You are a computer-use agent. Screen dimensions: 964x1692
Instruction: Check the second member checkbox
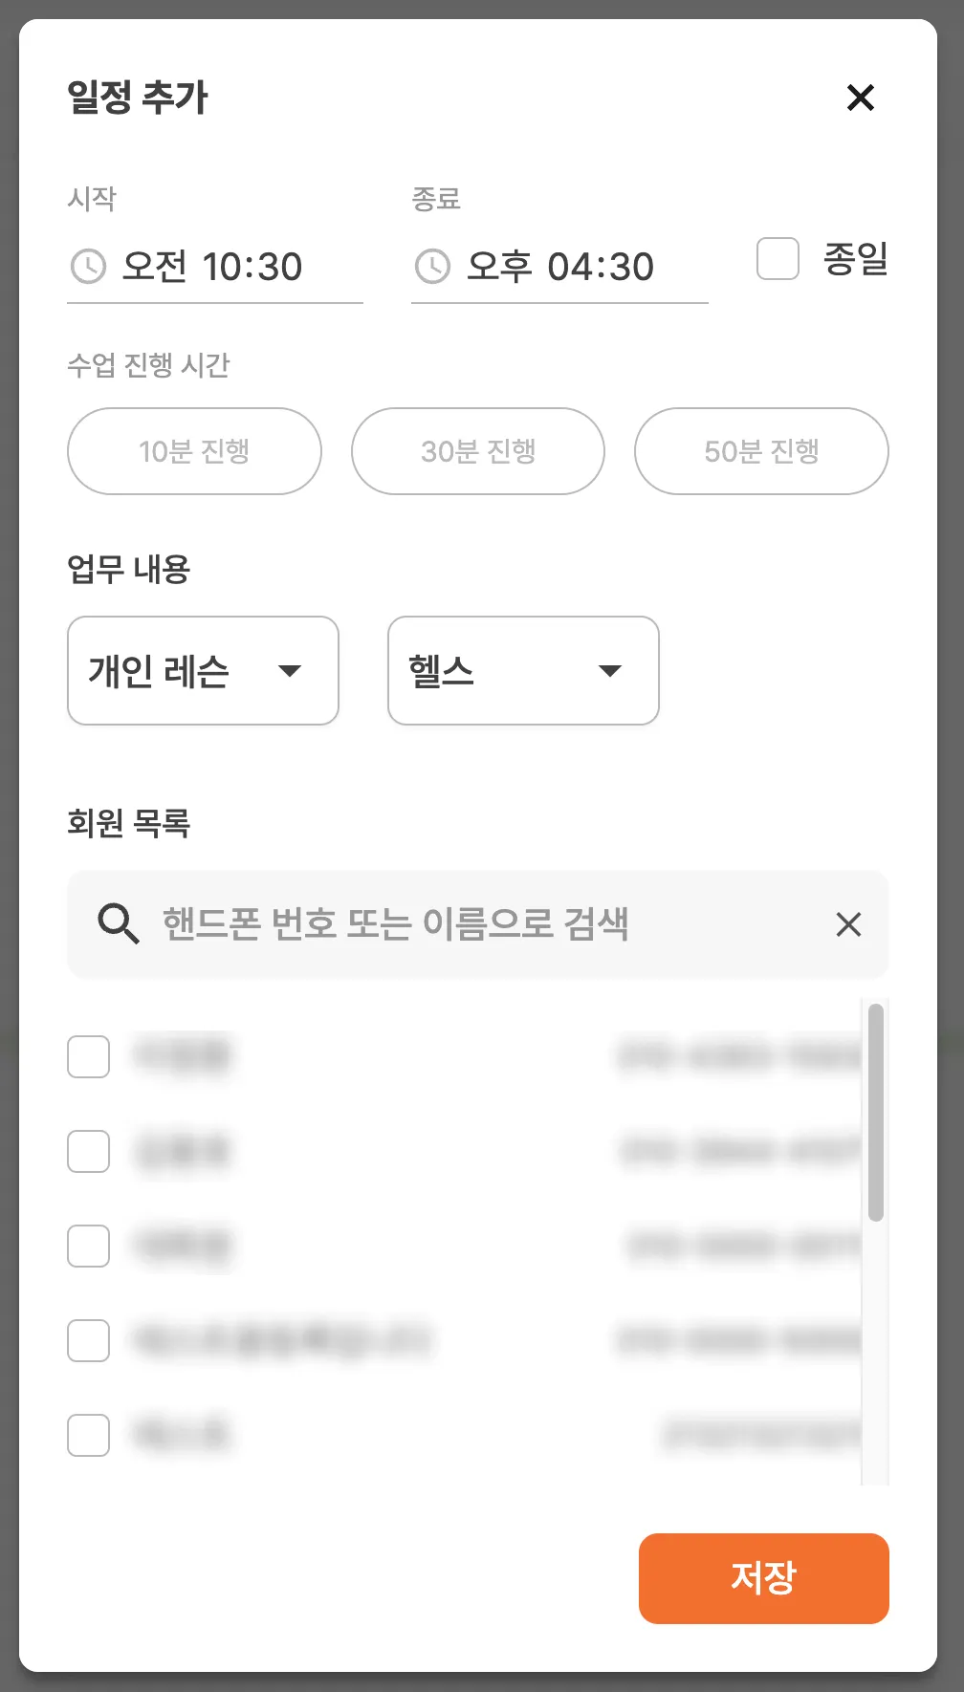pos(89,1151)
